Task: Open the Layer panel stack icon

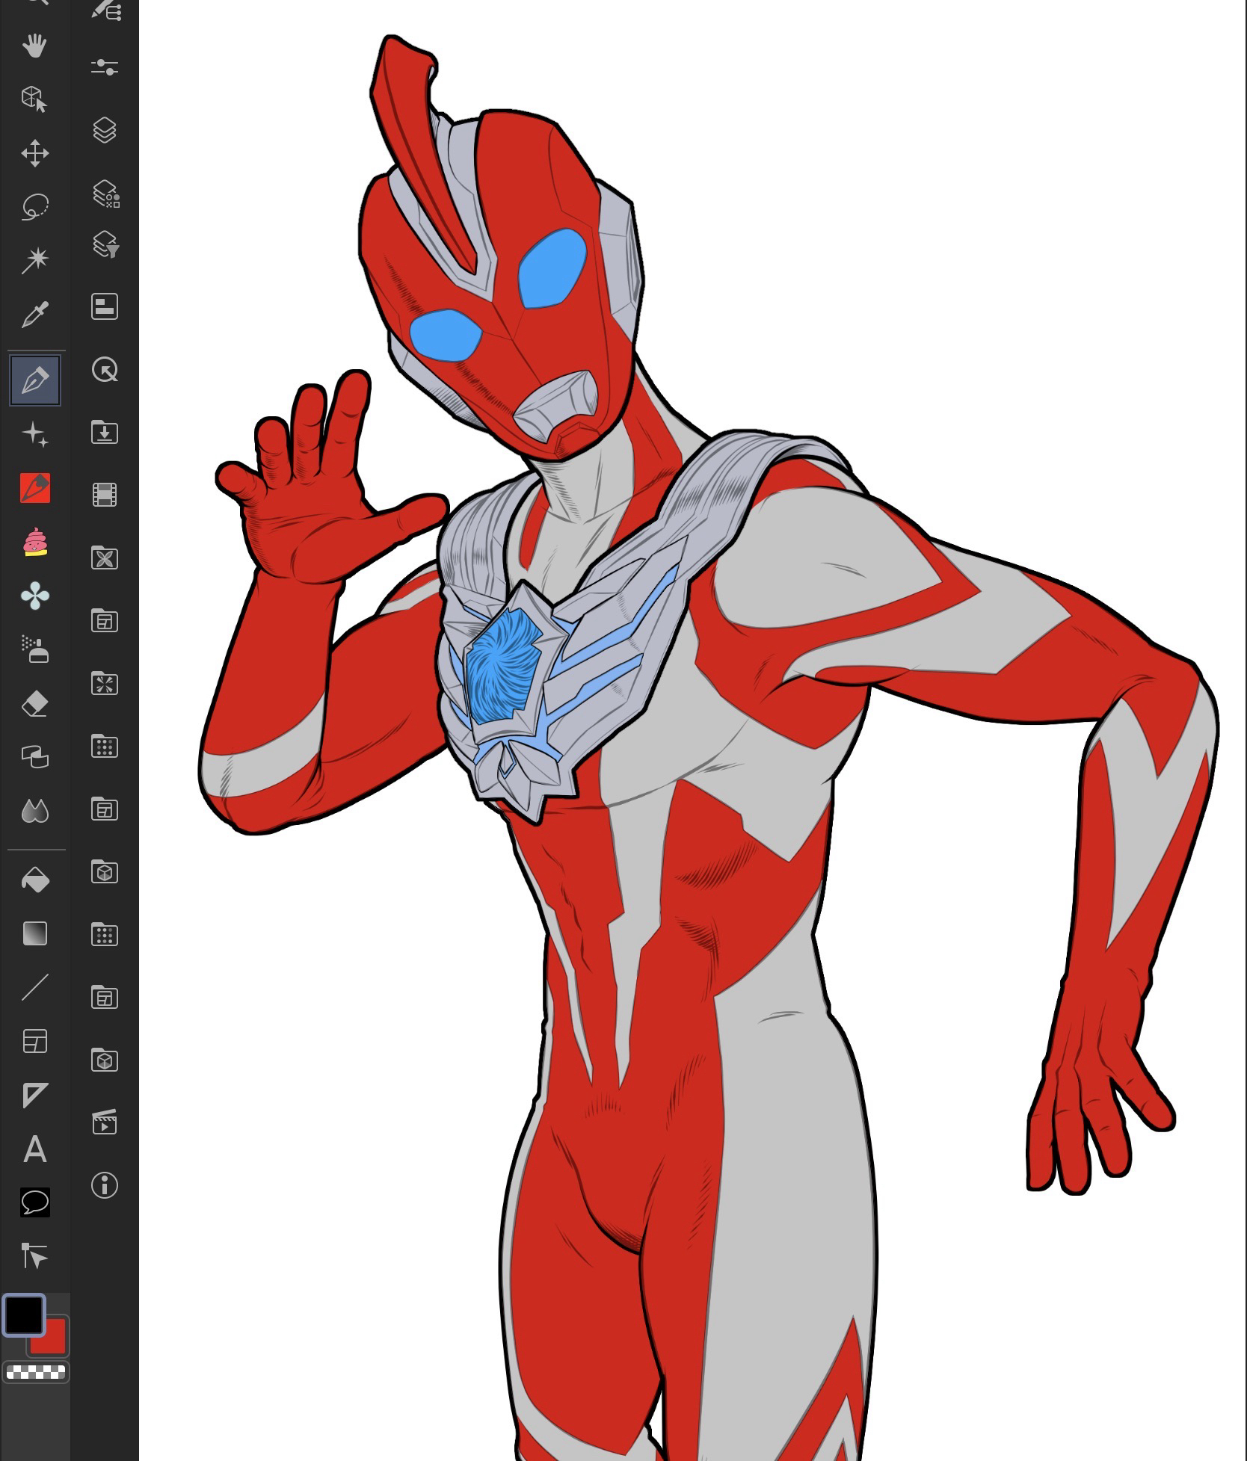Action: point(105,130)
